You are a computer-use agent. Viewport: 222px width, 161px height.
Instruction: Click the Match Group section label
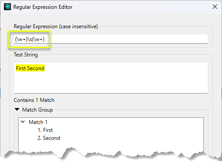coord(38,110)
